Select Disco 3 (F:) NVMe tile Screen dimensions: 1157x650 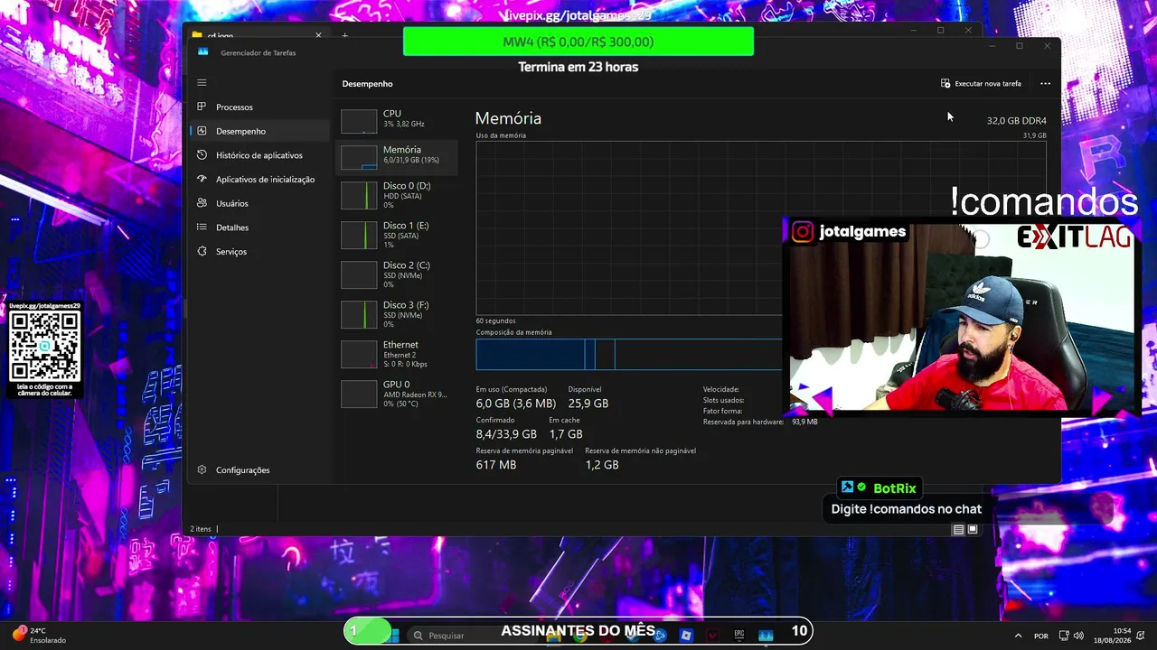(x=397, y=314)
